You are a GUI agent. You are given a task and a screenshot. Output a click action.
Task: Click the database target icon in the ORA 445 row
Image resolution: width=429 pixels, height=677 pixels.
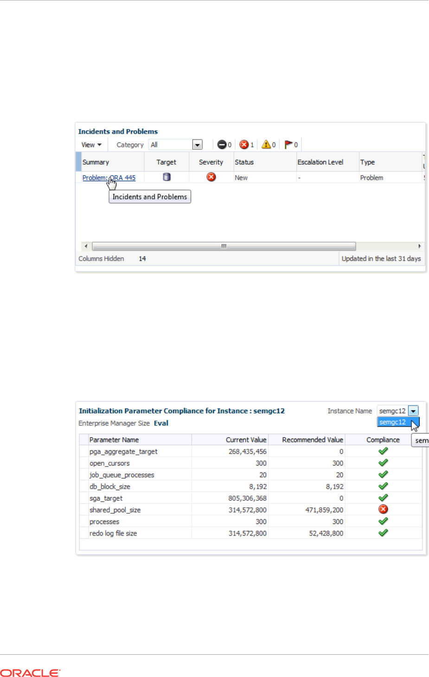(166, 177)
